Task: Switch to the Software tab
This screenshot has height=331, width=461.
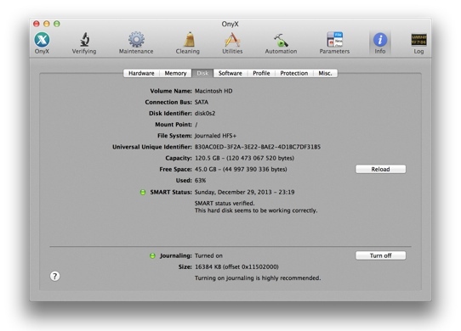Action: (x=230, y=73)
